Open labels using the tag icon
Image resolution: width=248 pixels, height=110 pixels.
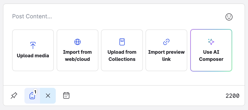click(32, 96)
